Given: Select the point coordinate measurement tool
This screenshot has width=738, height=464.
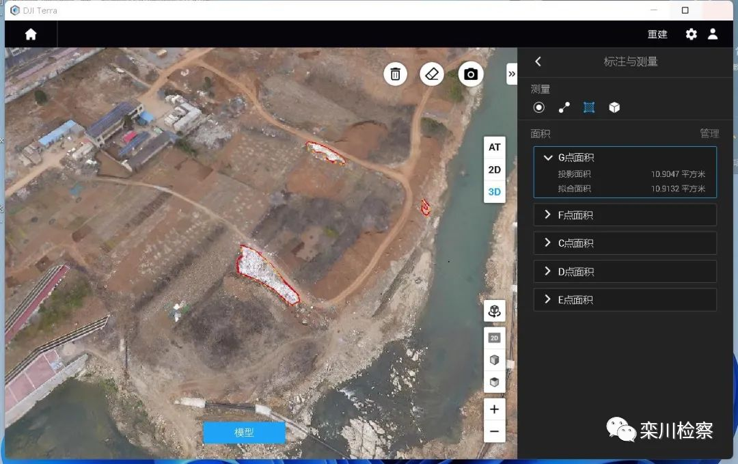Looking at the screenshot, I should click(539, 107).
